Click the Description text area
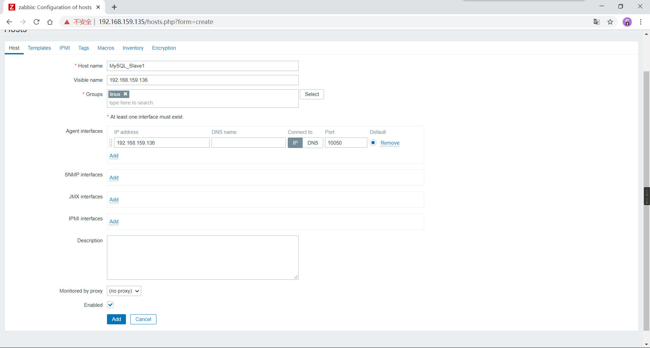 pyautogui.click(x=203, y=257)
